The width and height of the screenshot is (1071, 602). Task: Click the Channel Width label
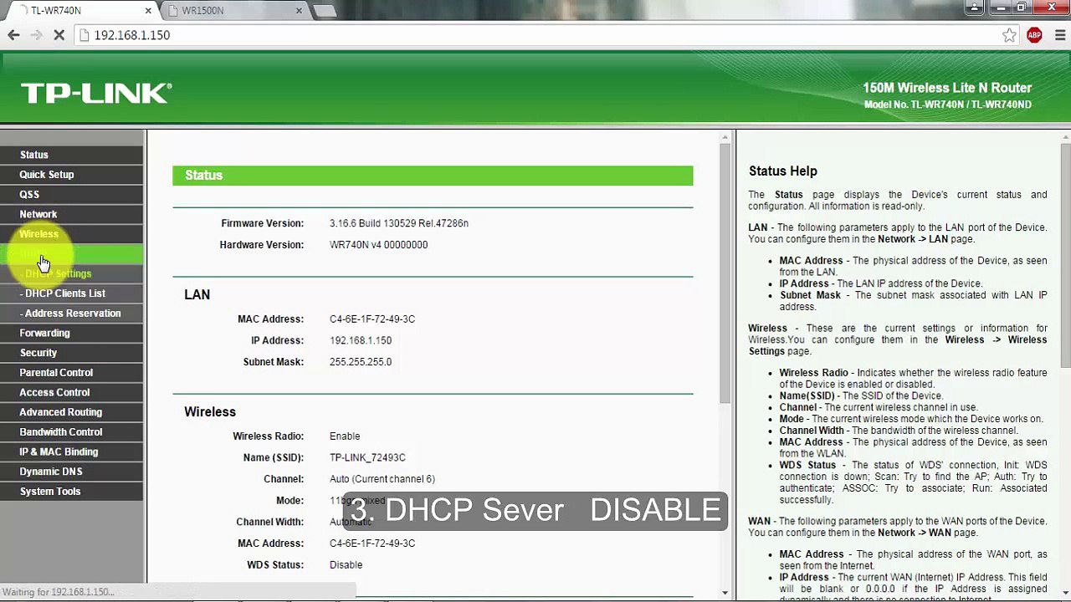pyautogui.click(x=269, y=522)
